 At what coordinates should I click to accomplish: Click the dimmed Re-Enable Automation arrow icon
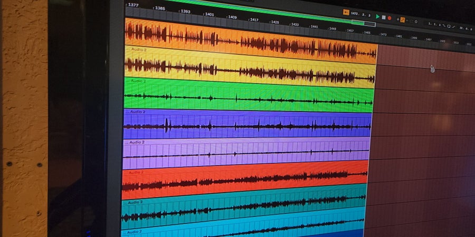click(407, 21)
